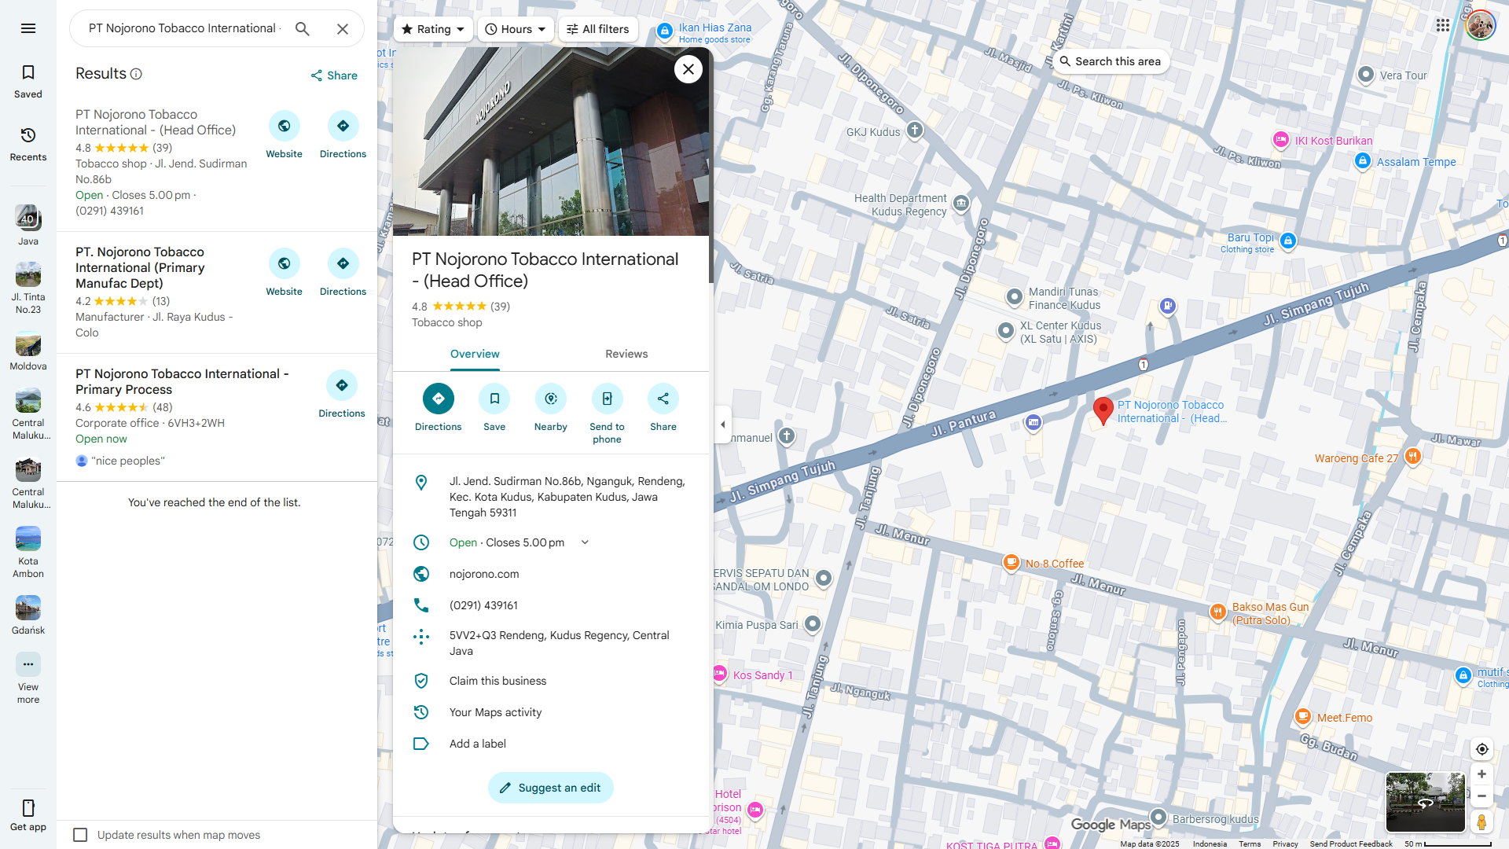Click Suggest an edit button
The image size is (1509, 849).
(551, 788)
